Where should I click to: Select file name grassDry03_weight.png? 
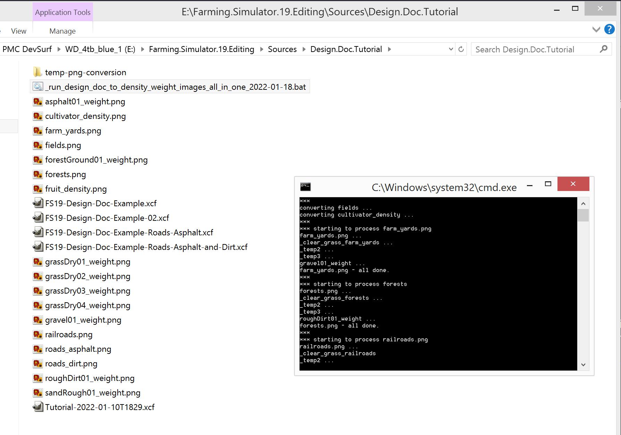87,291
